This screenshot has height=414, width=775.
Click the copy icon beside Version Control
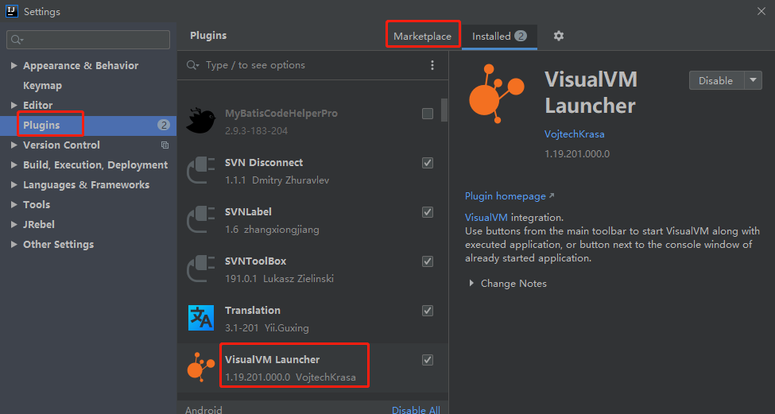click(x=165, y=145)
